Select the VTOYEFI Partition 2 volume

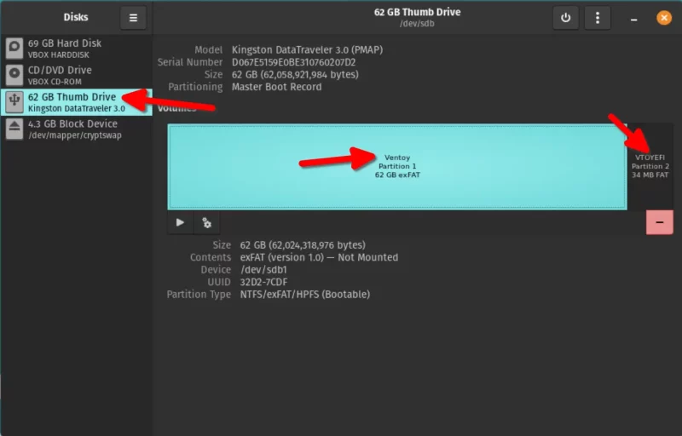click(x=650, y=166)
